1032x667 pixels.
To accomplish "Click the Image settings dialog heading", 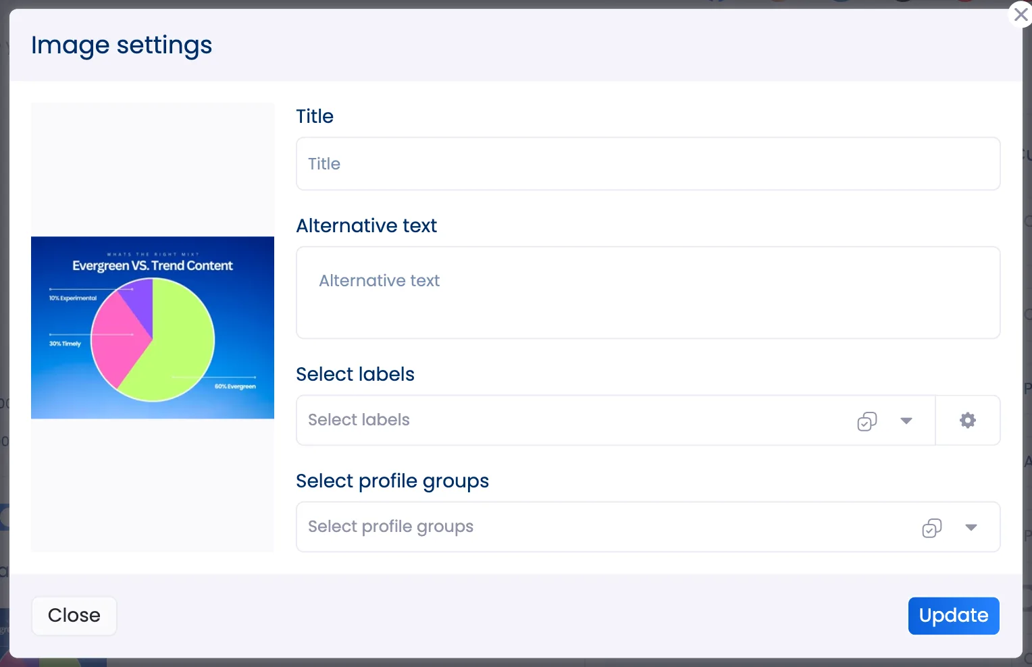I will click(x=122, y=46).
